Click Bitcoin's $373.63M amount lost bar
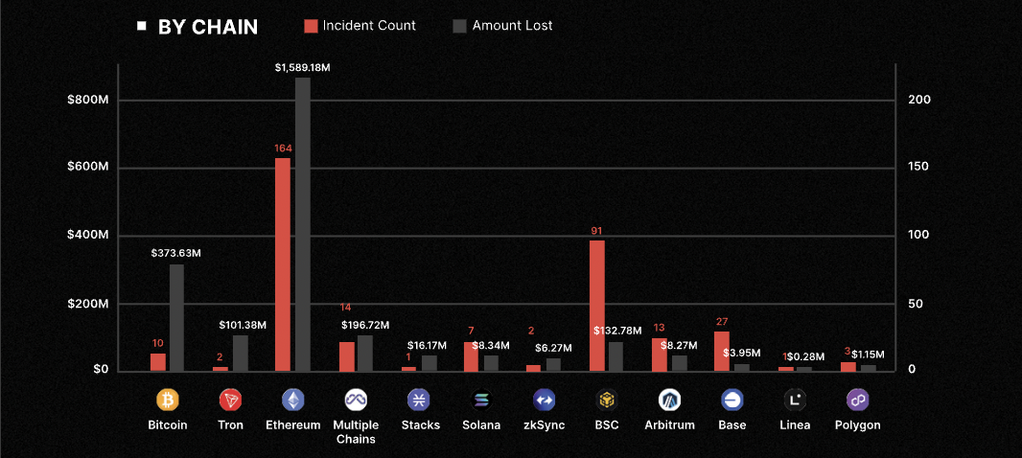1022x458 pixels. (177, 317)
